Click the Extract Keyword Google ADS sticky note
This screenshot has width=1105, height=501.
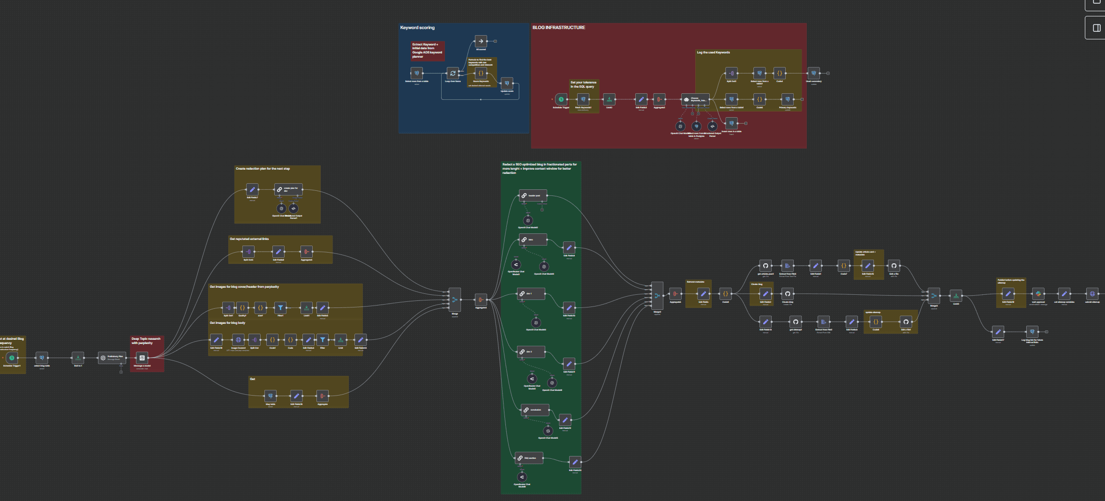427,51
